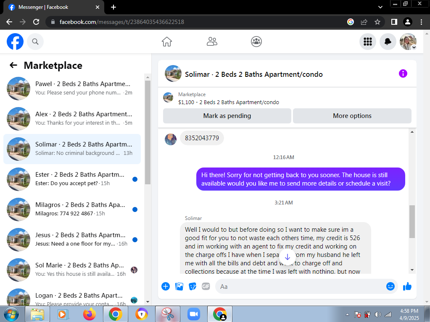The image size is (430, 322).
Task: Select the Solimar conversation in list
Action: (72, 149)
